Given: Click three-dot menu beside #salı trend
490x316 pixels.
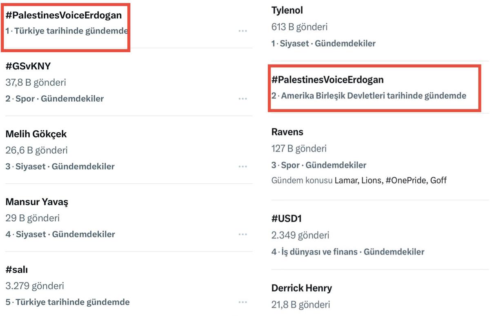Looking at the screenshot, I should pyautogui.click(x=243, y=302).
